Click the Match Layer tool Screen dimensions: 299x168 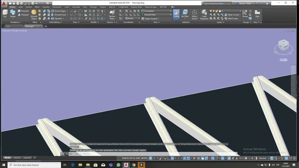click(x=231, y=19)
